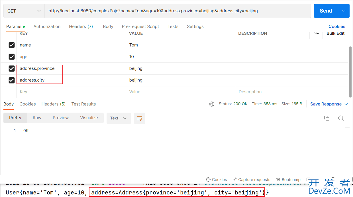Click the beijing value for address.province
This screenshot has width=353, height=197.
click(x=180, y=68)
